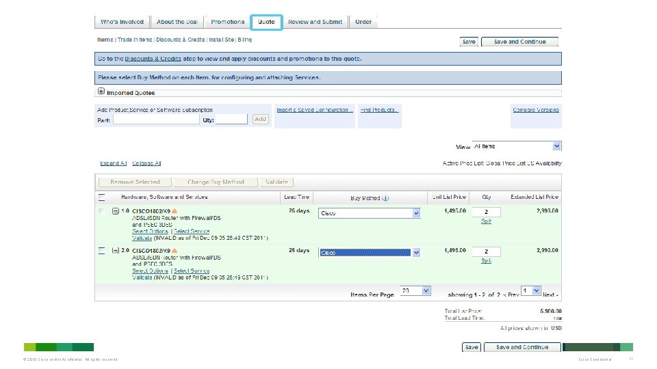Click the Remove Selected button
Image resolution: width=657 pixels, height=369 pixels.
[x=135, y=182]
